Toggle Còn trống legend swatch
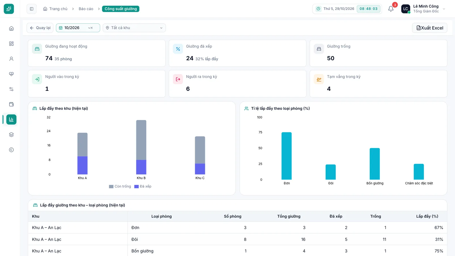The width and height of the screenshot is (455, 256). pos(111,187)
